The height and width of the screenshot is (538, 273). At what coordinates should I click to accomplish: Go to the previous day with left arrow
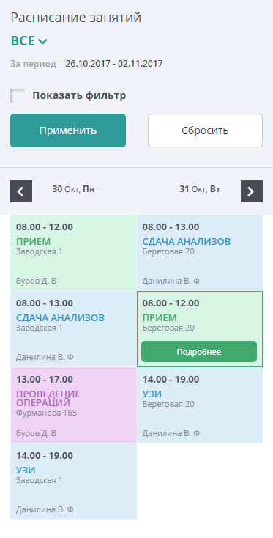pos(21,191)
